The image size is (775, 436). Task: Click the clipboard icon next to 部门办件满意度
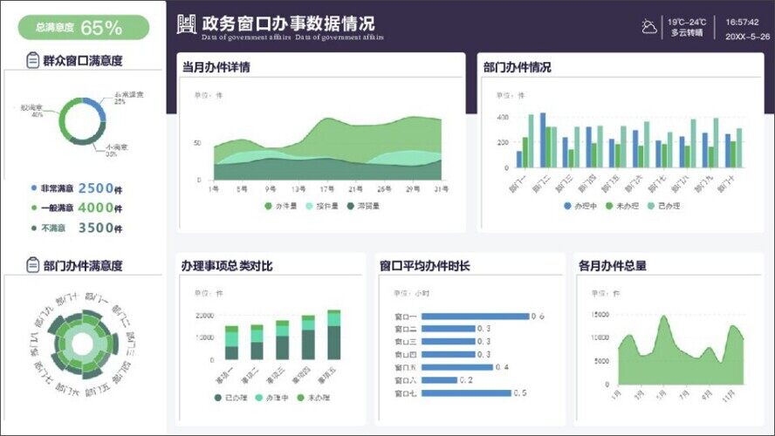(32, 266)
